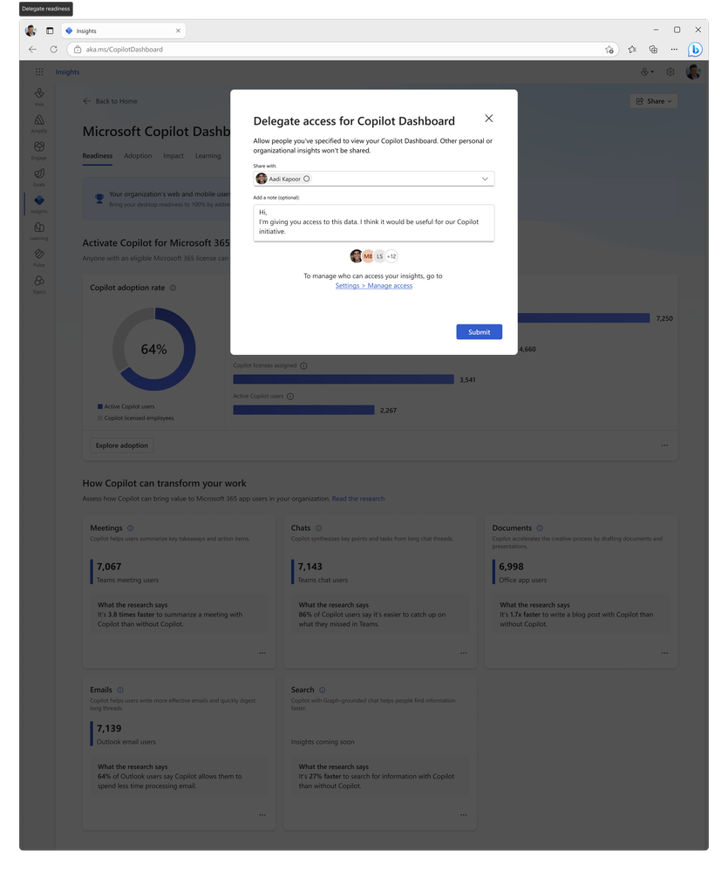728x871 pixels.
Task: Open more options on Search card
Action: pos(463,815)
